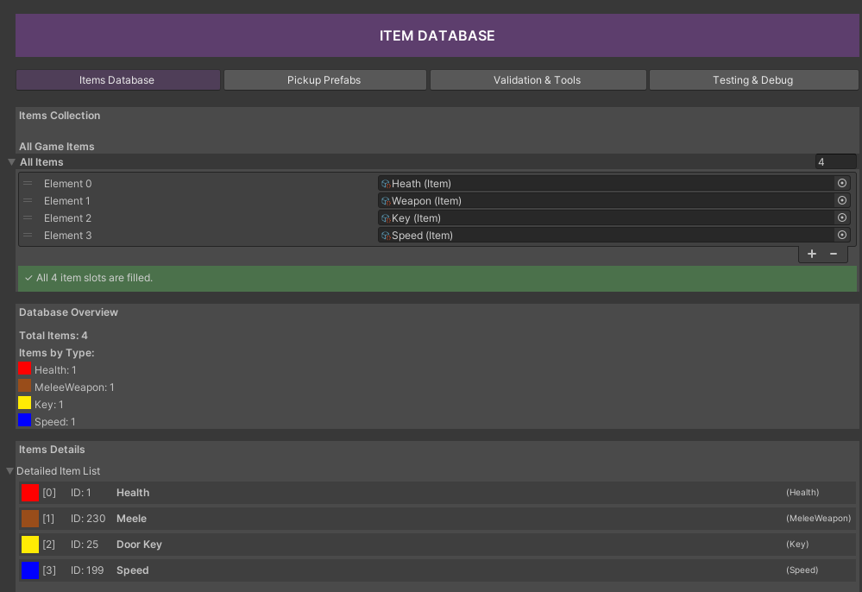Click the checkmark in the green validation banner
Screen dimensions: 862x592
[28, 278]
